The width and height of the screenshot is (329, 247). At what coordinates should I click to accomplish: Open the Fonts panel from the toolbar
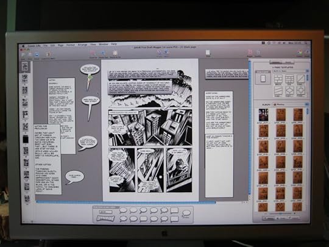(307, 52)
